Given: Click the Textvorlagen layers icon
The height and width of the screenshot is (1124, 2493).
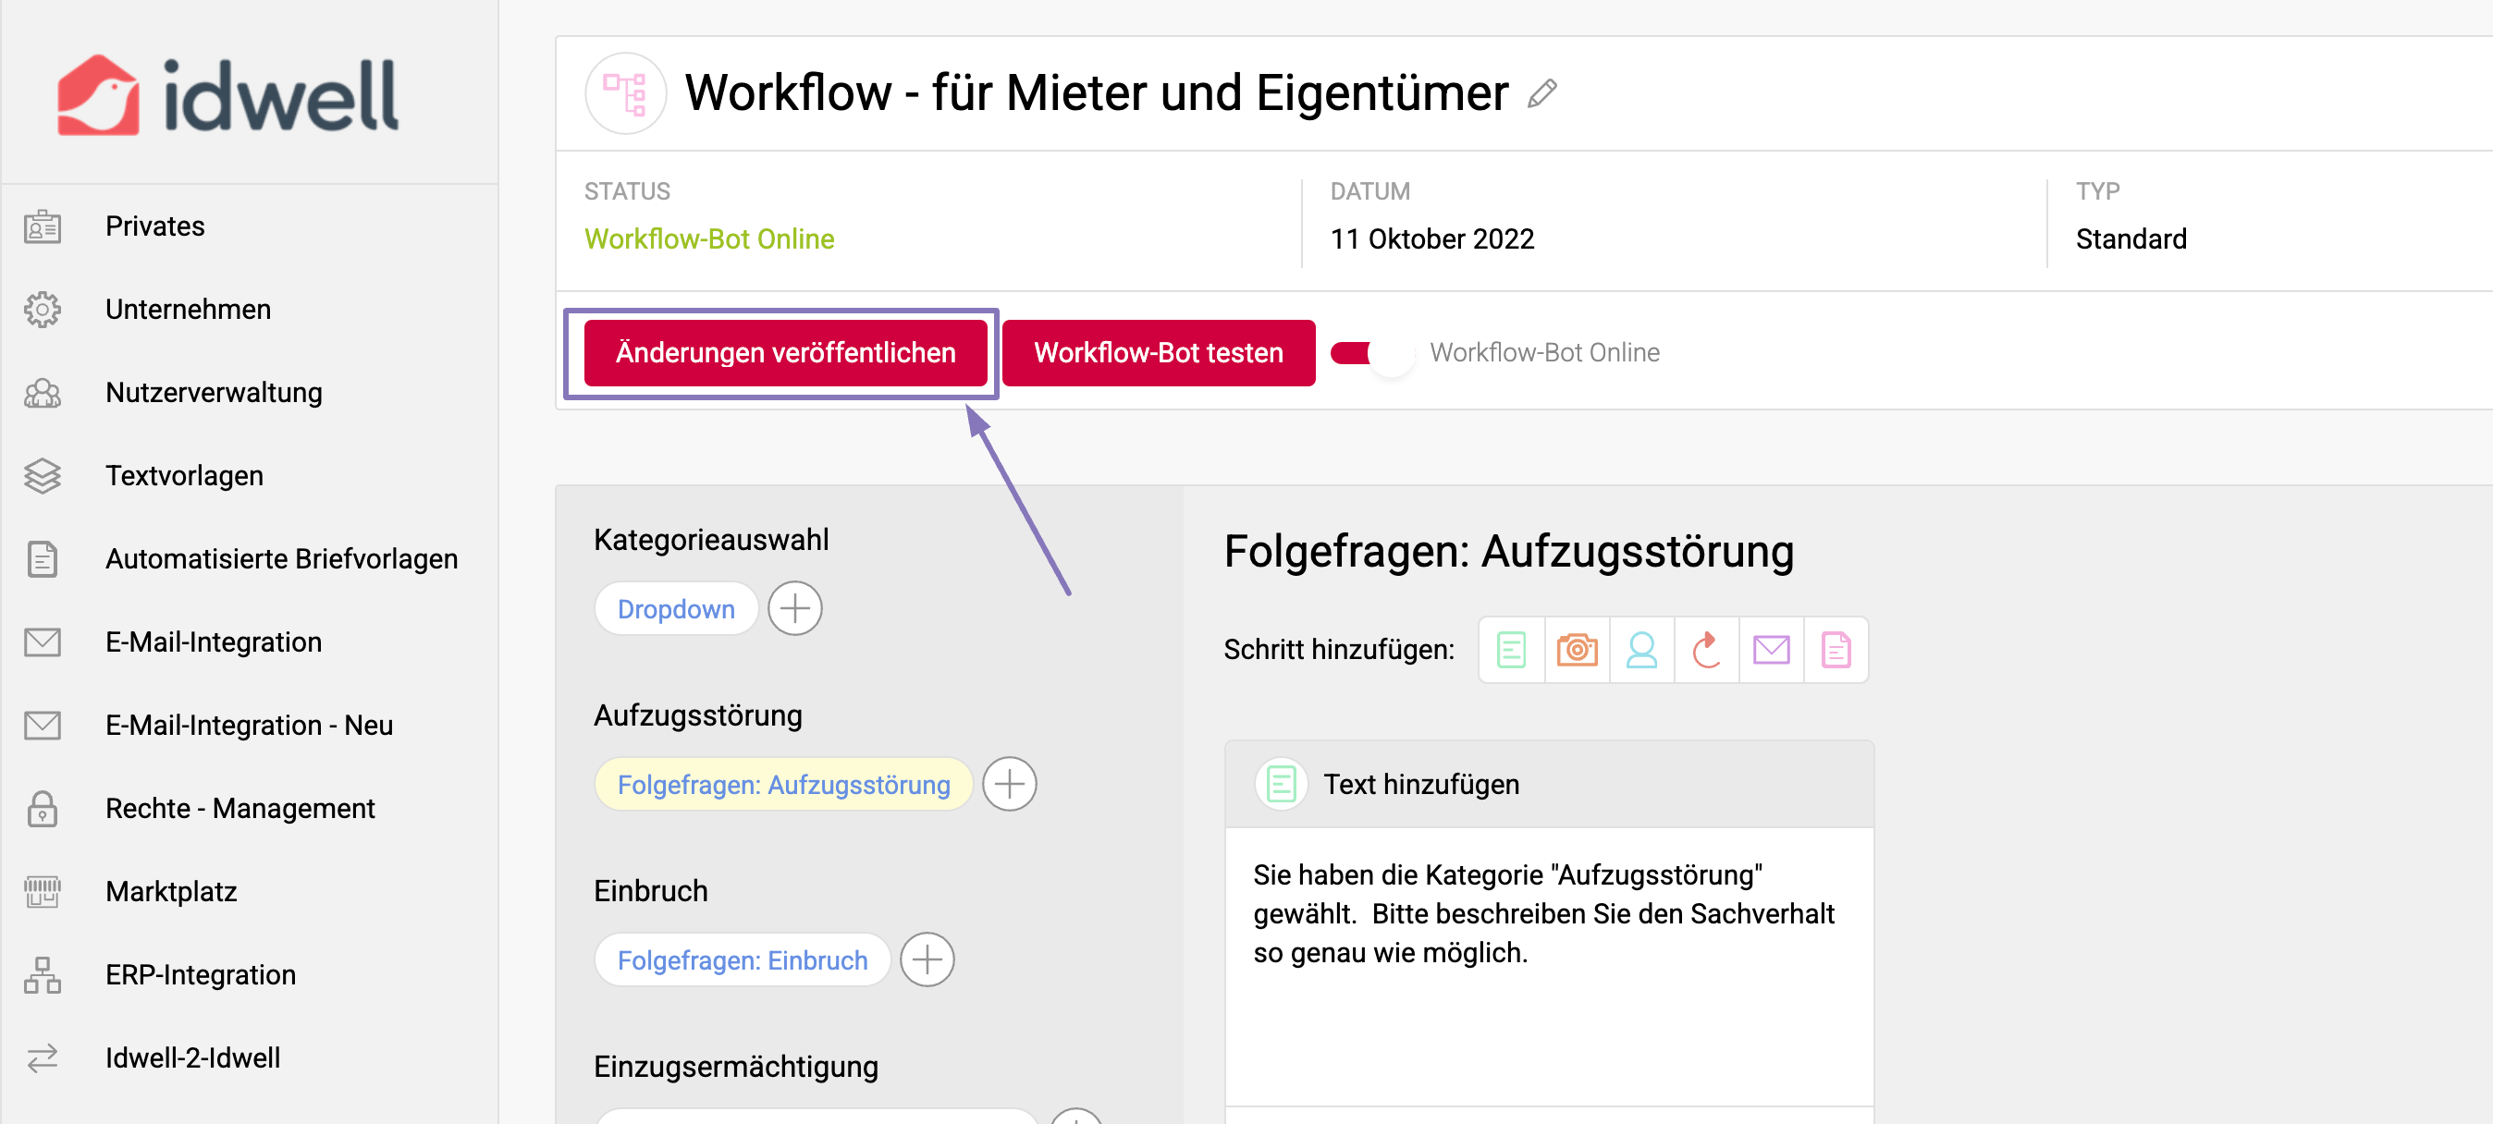Looking at the screenshot, I should tap(43, 476).
